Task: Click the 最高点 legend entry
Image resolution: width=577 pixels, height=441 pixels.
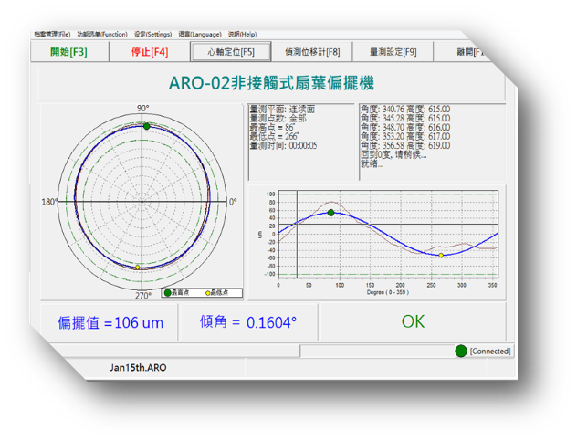Action: pyautogui.click(x=176, y=293)
